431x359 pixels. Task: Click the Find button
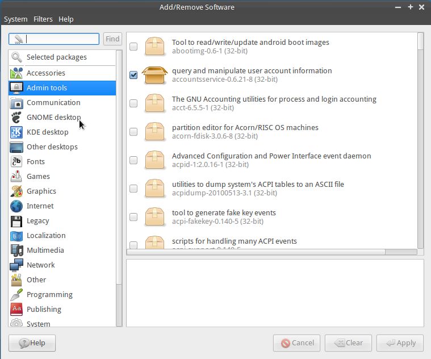(x=112, y=39)
